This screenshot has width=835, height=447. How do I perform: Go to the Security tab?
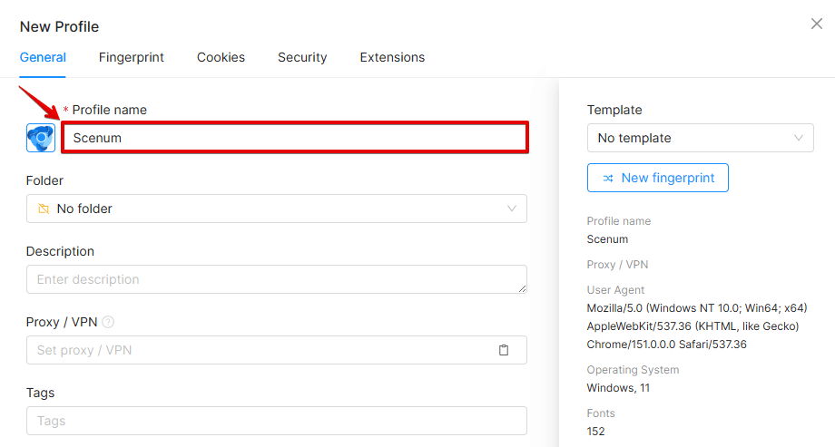coord(302,57)
